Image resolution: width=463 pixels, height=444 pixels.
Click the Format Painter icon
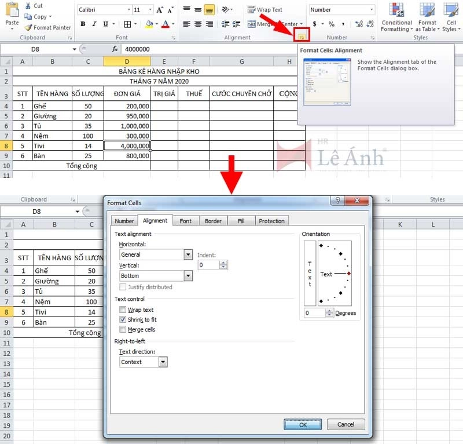pyautogui.click(x=28, y=27)
